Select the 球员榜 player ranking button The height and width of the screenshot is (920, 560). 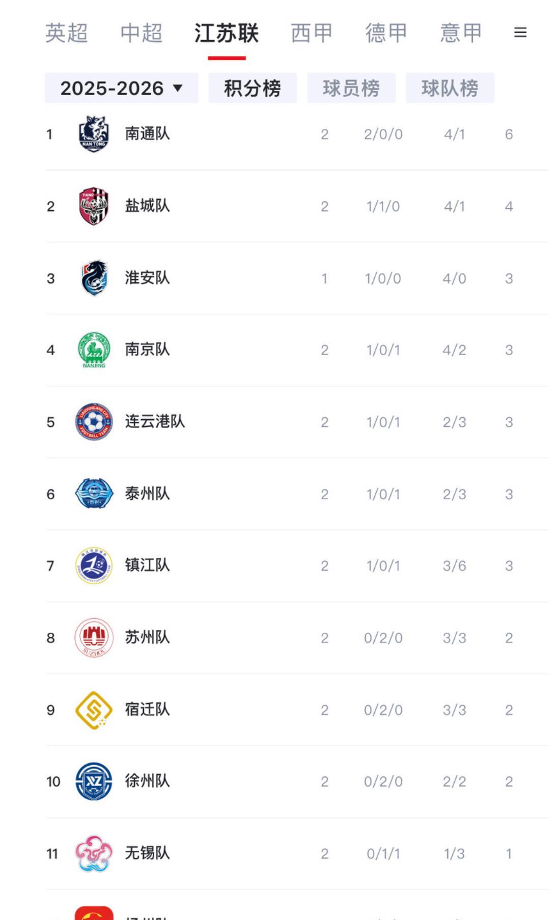pyautogui.click(x=351, y=88)
